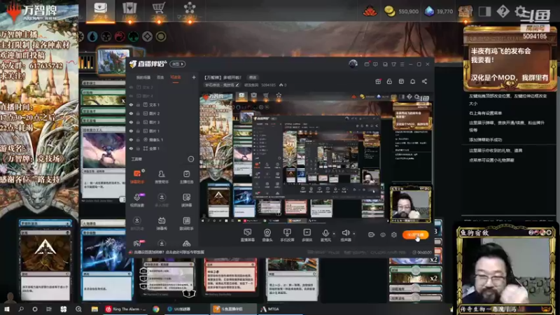Open the gift box icon in stream header

coord(378,81)
